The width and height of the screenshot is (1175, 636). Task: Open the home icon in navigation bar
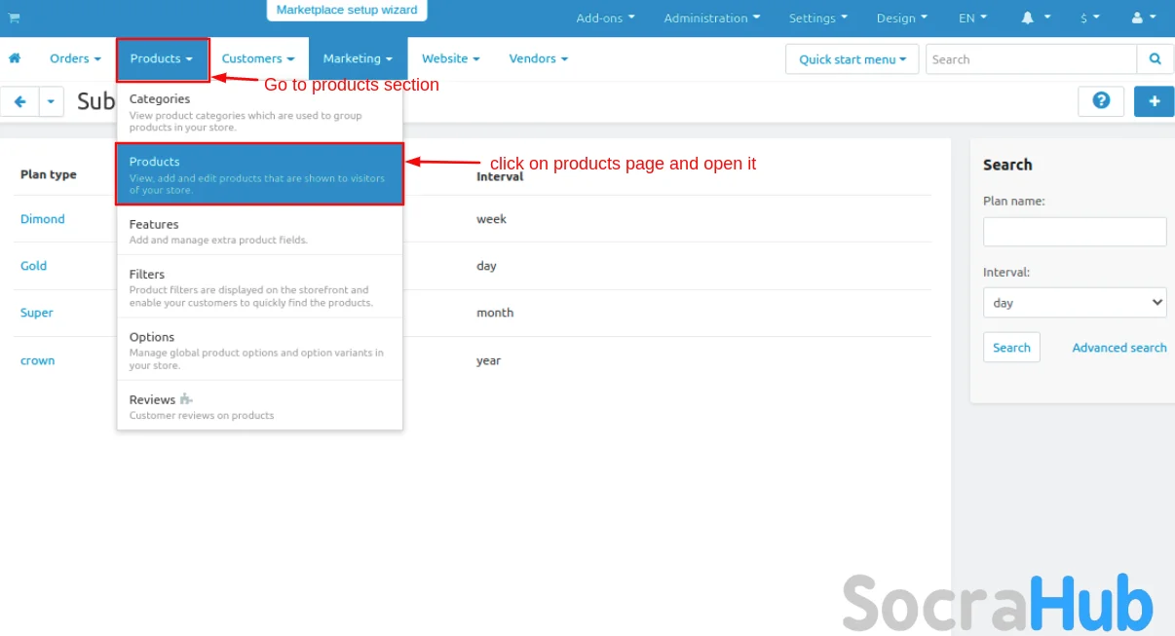(x=15, y=58)
